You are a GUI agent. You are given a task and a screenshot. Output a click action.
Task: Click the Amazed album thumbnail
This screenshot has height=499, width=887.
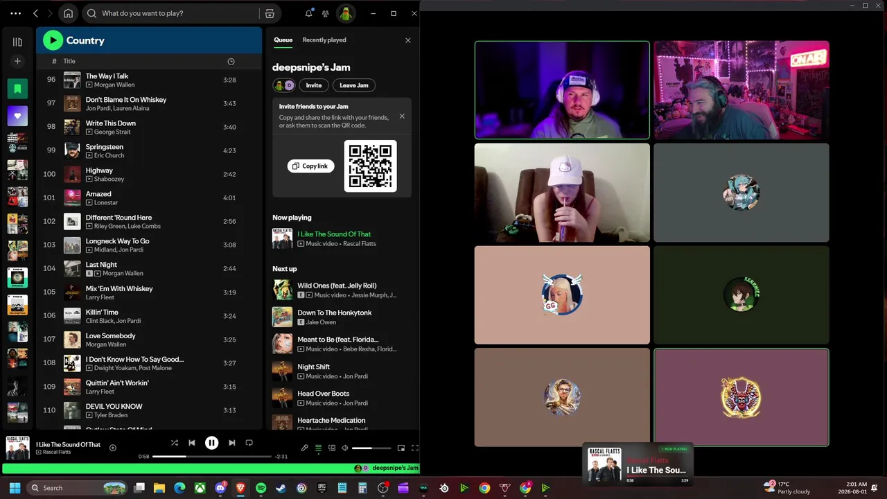pyautogui.click(x=72, y=198)
